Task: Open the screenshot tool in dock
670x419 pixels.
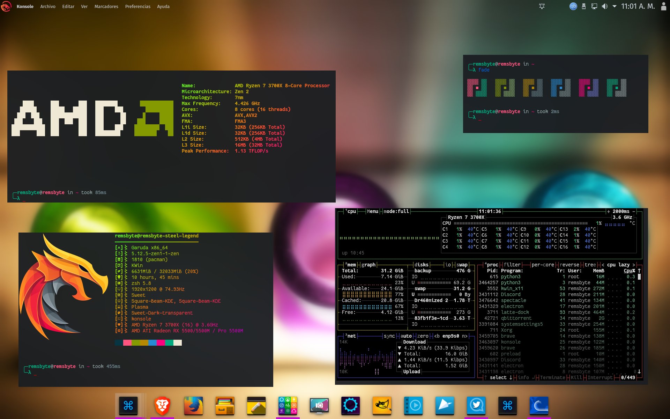Action: coord(319,405)
